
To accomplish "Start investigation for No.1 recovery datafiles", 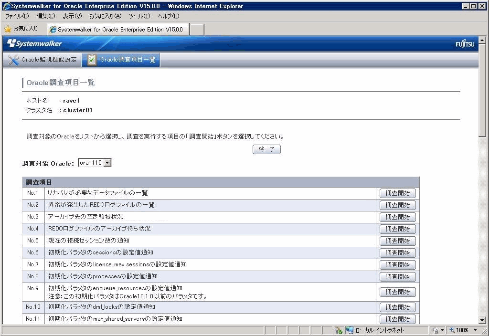I will [x=398, y=193].
